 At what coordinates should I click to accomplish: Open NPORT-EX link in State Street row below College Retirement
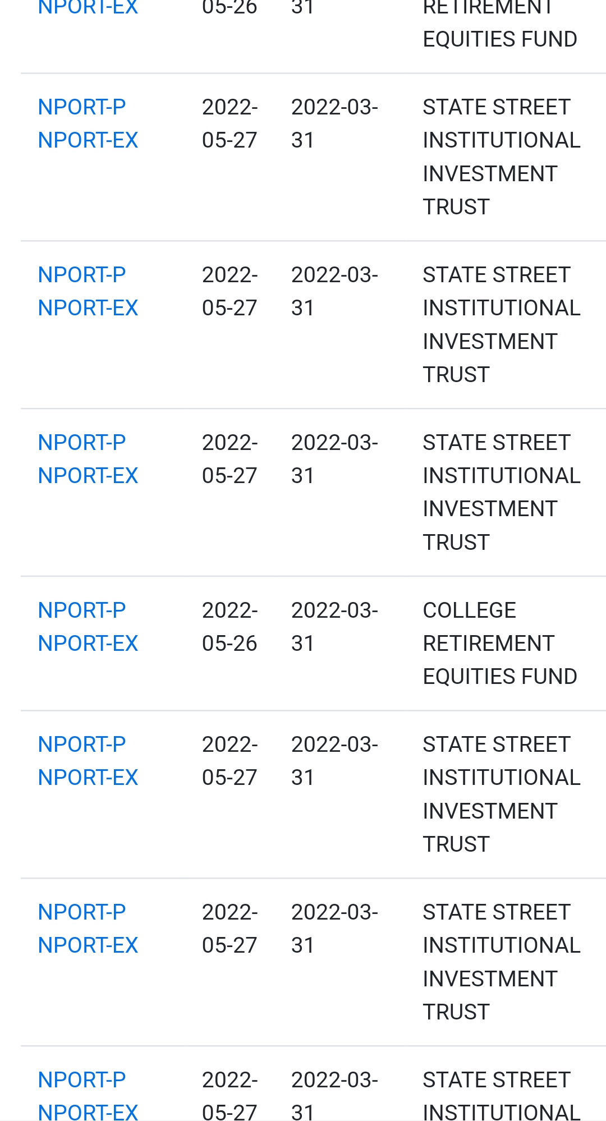point(88,777)
